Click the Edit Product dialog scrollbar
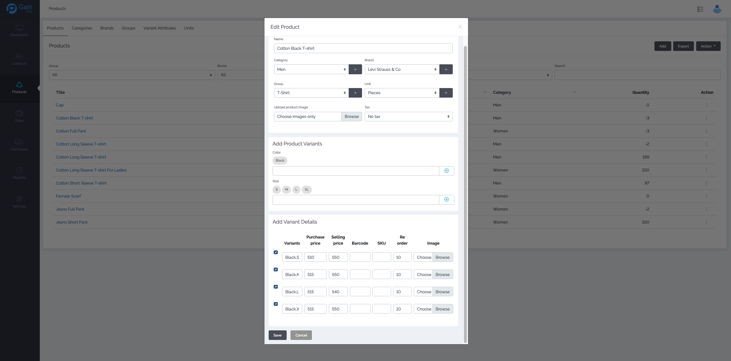This screenshot has width=731, height=361. point(465,191)
